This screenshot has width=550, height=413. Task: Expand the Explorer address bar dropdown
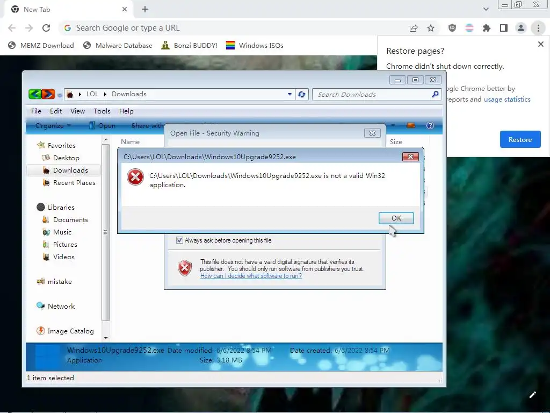point(290,94)
